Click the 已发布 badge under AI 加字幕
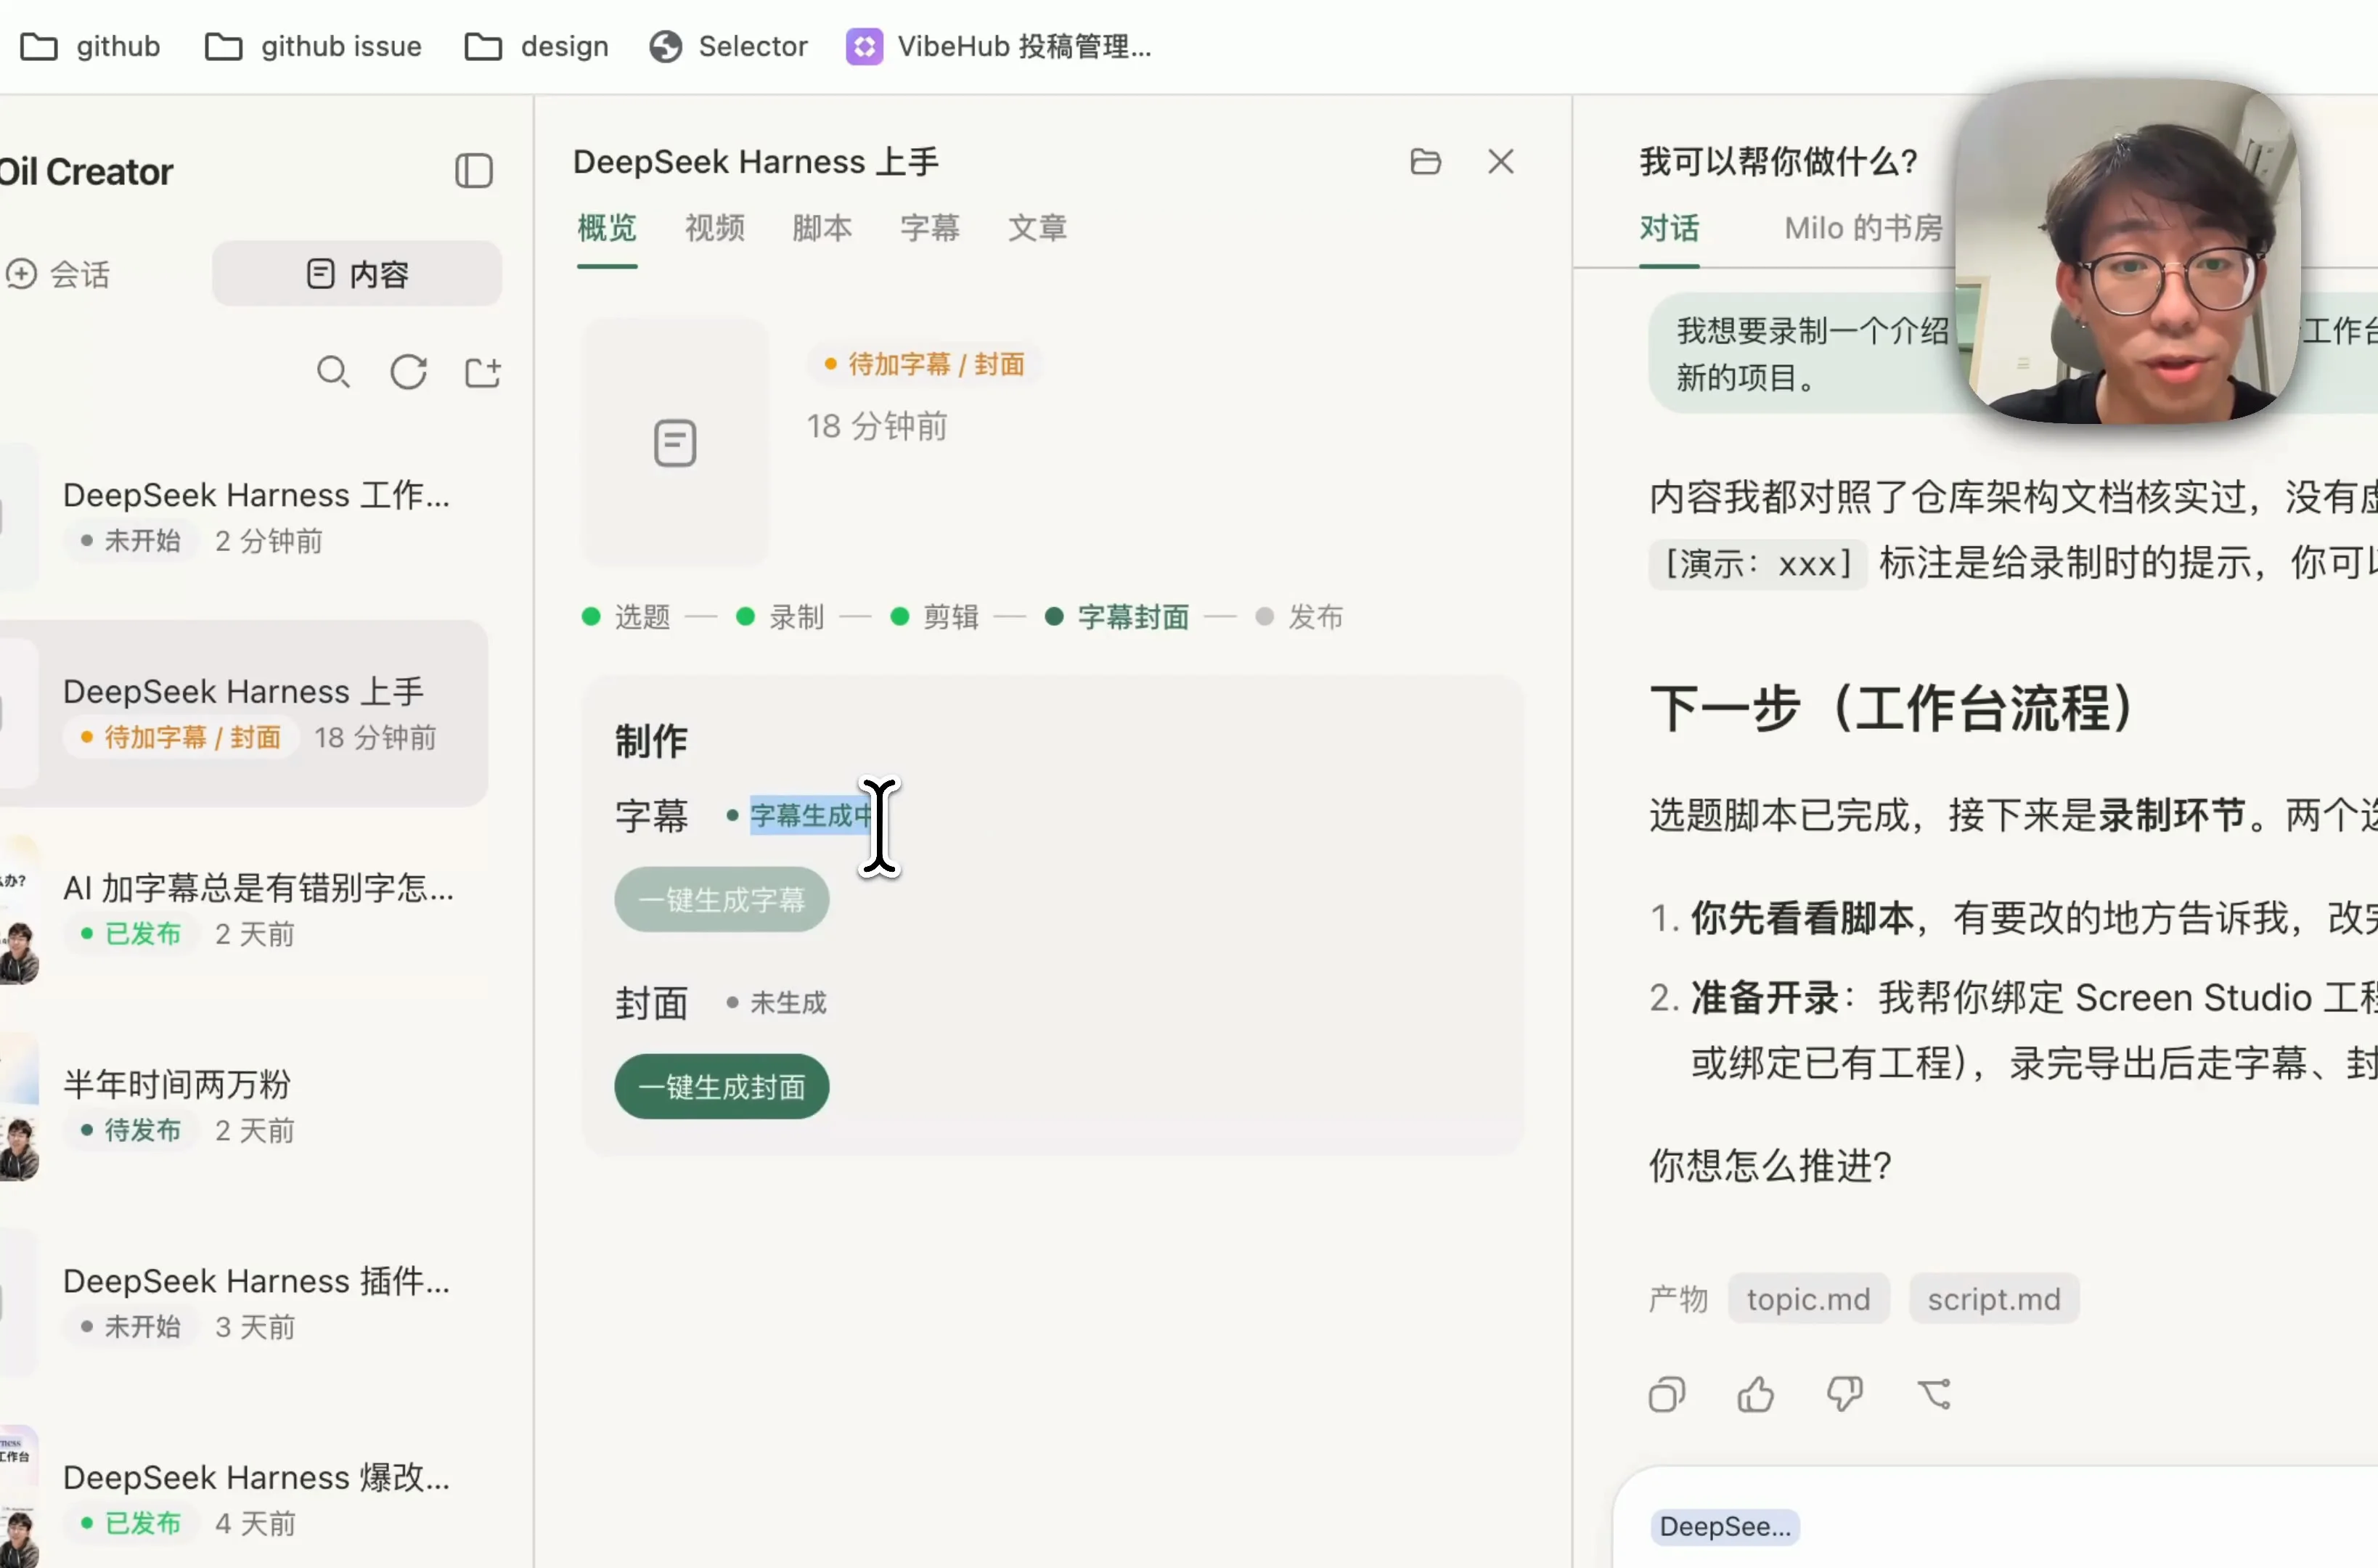This screenshot has width=2378, height=1568. pyautogui.click(x=131, y=934)
